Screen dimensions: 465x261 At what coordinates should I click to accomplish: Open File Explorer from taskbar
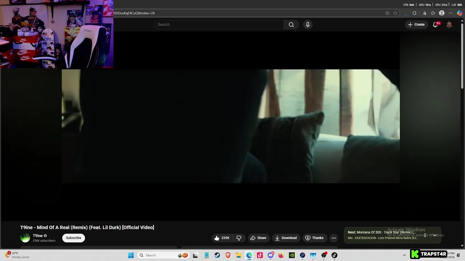(238, 255)
